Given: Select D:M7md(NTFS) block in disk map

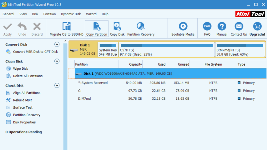Looking at the screenshot, I should (240, 50).
